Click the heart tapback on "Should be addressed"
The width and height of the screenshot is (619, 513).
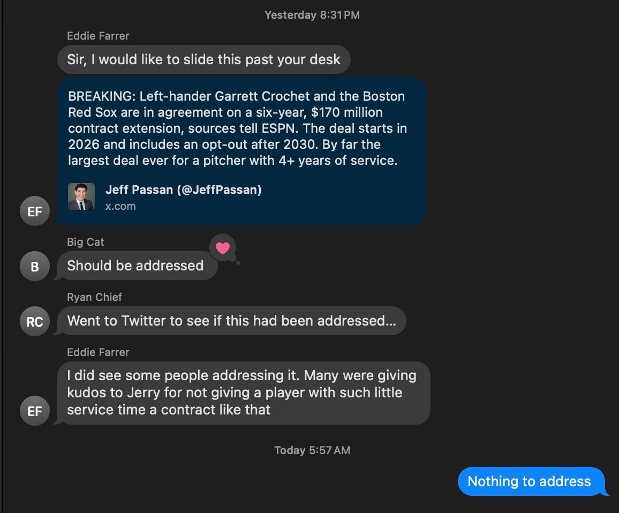(x=223, y=248)
